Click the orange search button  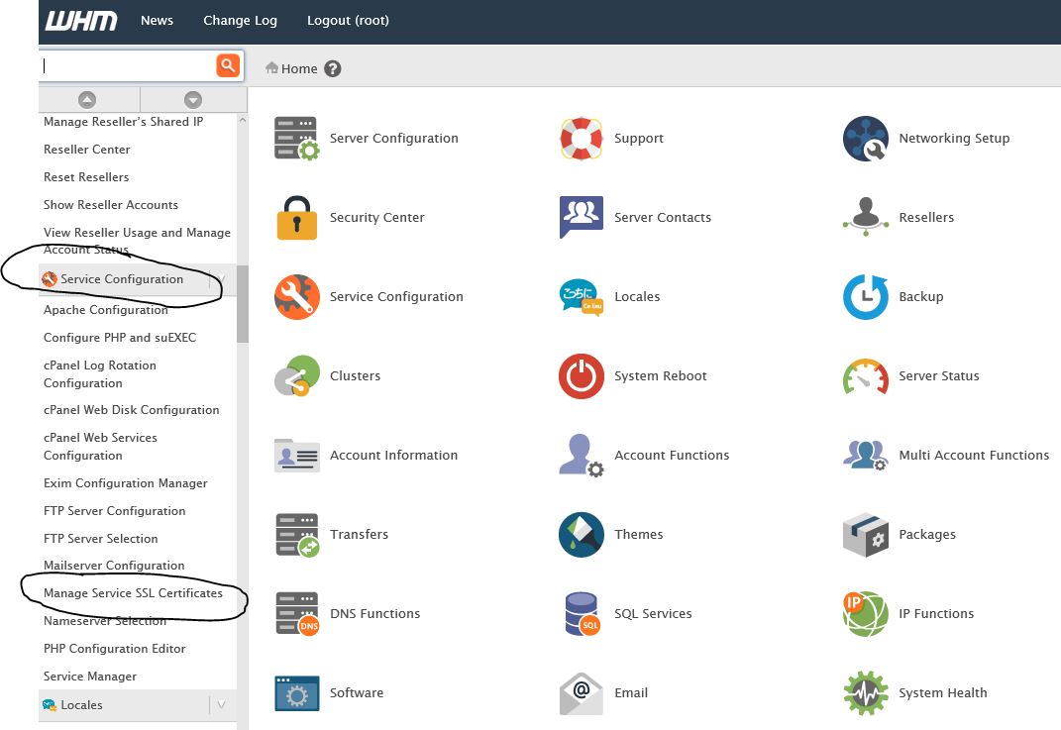point(228,66)
